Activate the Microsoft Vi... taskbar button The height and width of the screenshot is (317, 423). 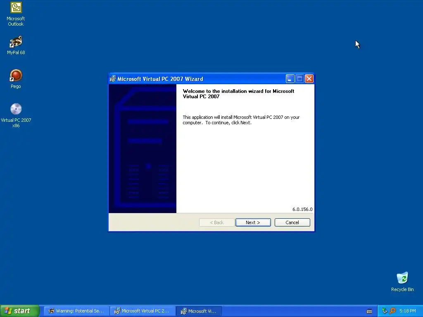point(199,311)
